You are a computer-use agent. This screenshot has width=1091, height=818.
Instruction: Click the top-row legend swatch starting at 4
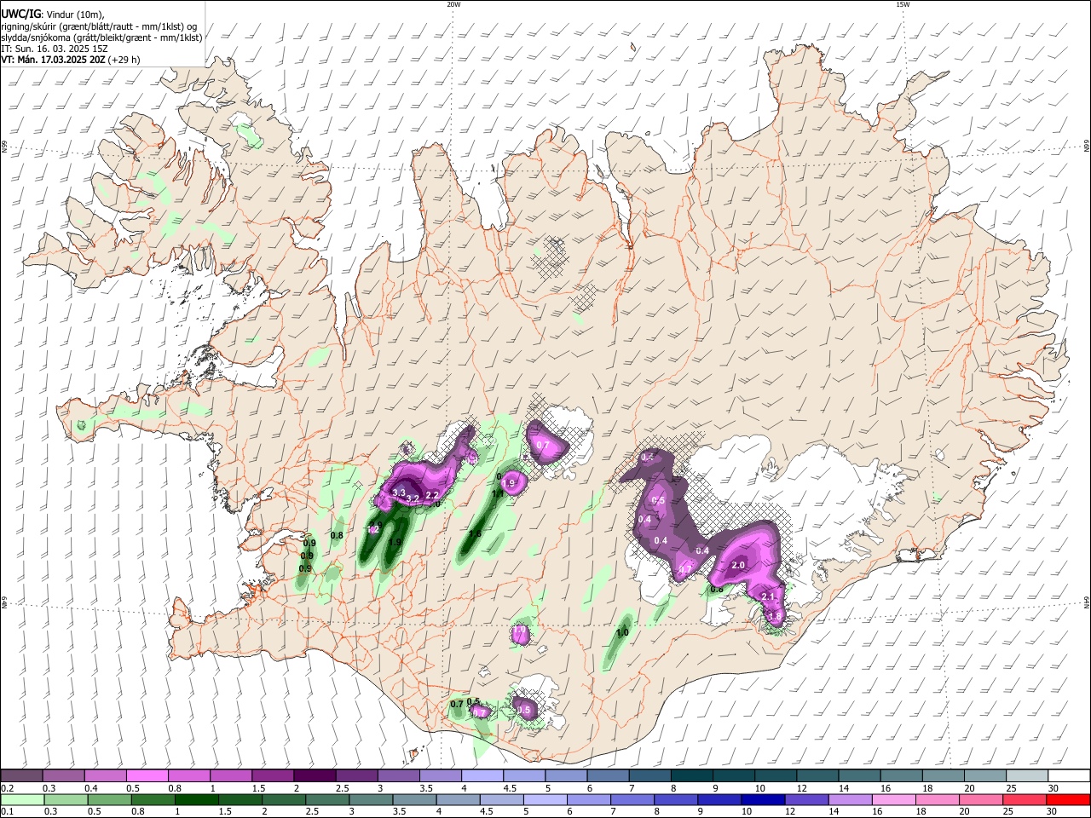[481, 775]
